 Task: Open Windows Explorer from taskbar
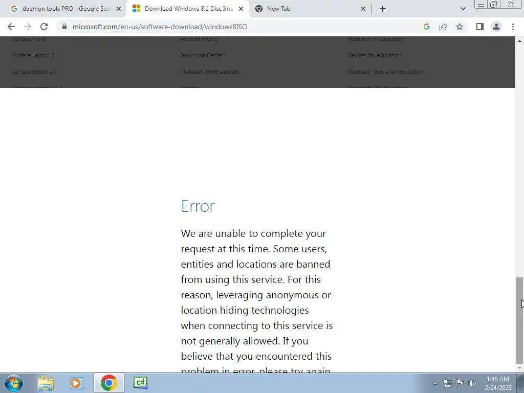point(46,383)
